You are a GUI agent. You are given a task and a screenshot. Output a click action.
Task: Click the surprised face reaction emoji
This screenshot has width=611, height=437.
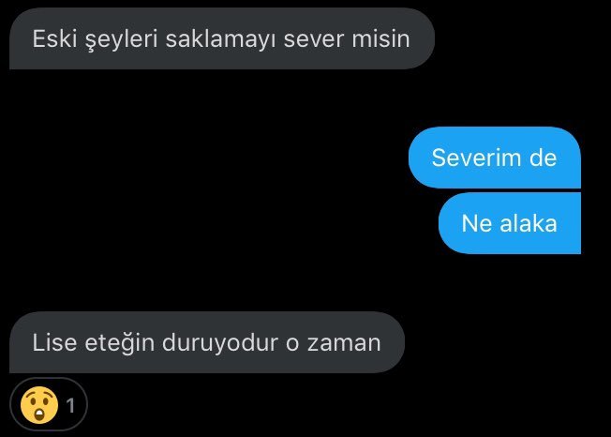pyautogui.click(x=39, y=405)
